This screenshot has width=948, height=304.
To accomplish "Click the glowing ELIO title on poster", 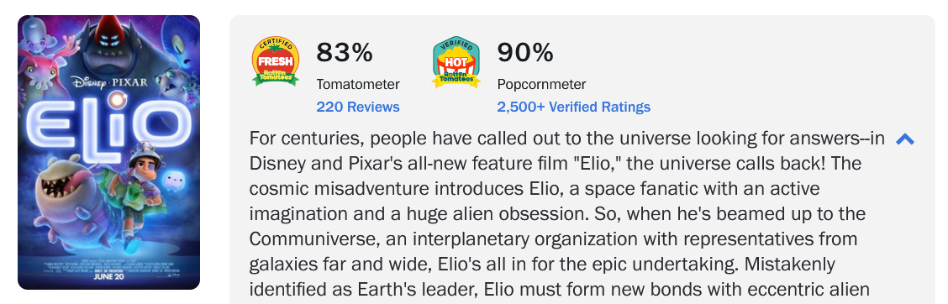I will pos(108,123).
